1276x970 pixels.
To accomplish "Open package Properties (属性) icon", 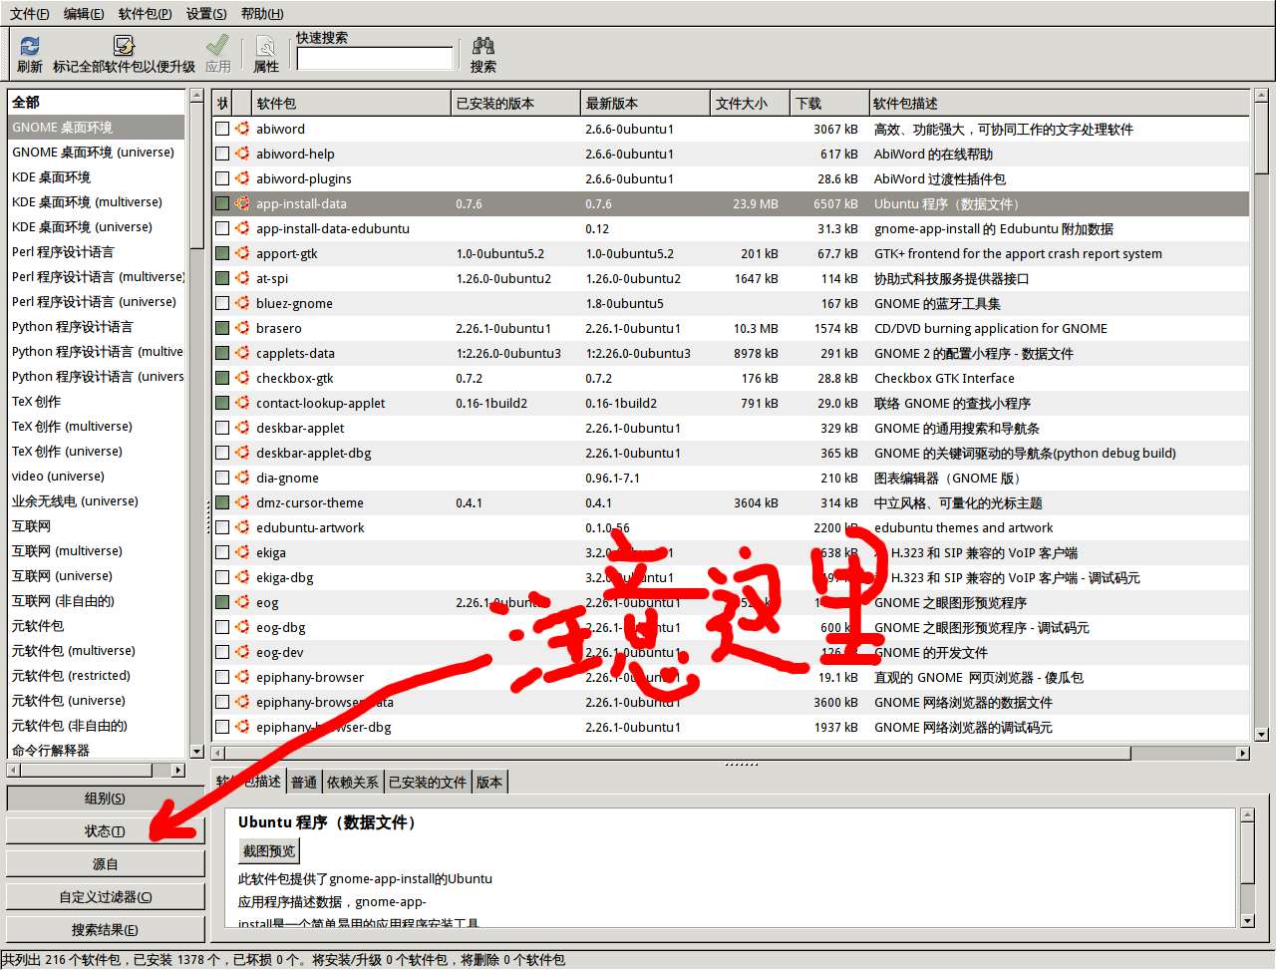I will point(266,46).
